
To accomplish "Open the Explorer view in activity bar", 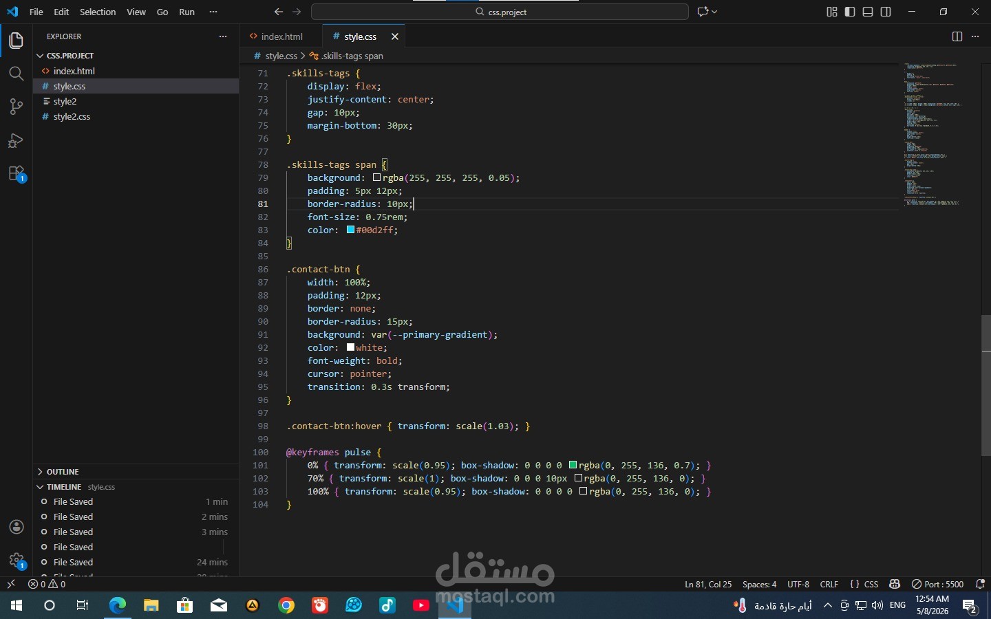I will point(16,40).
